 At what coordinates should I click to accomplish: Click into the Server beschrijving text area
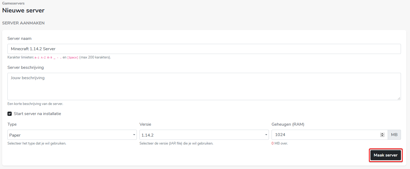[204, 86]
